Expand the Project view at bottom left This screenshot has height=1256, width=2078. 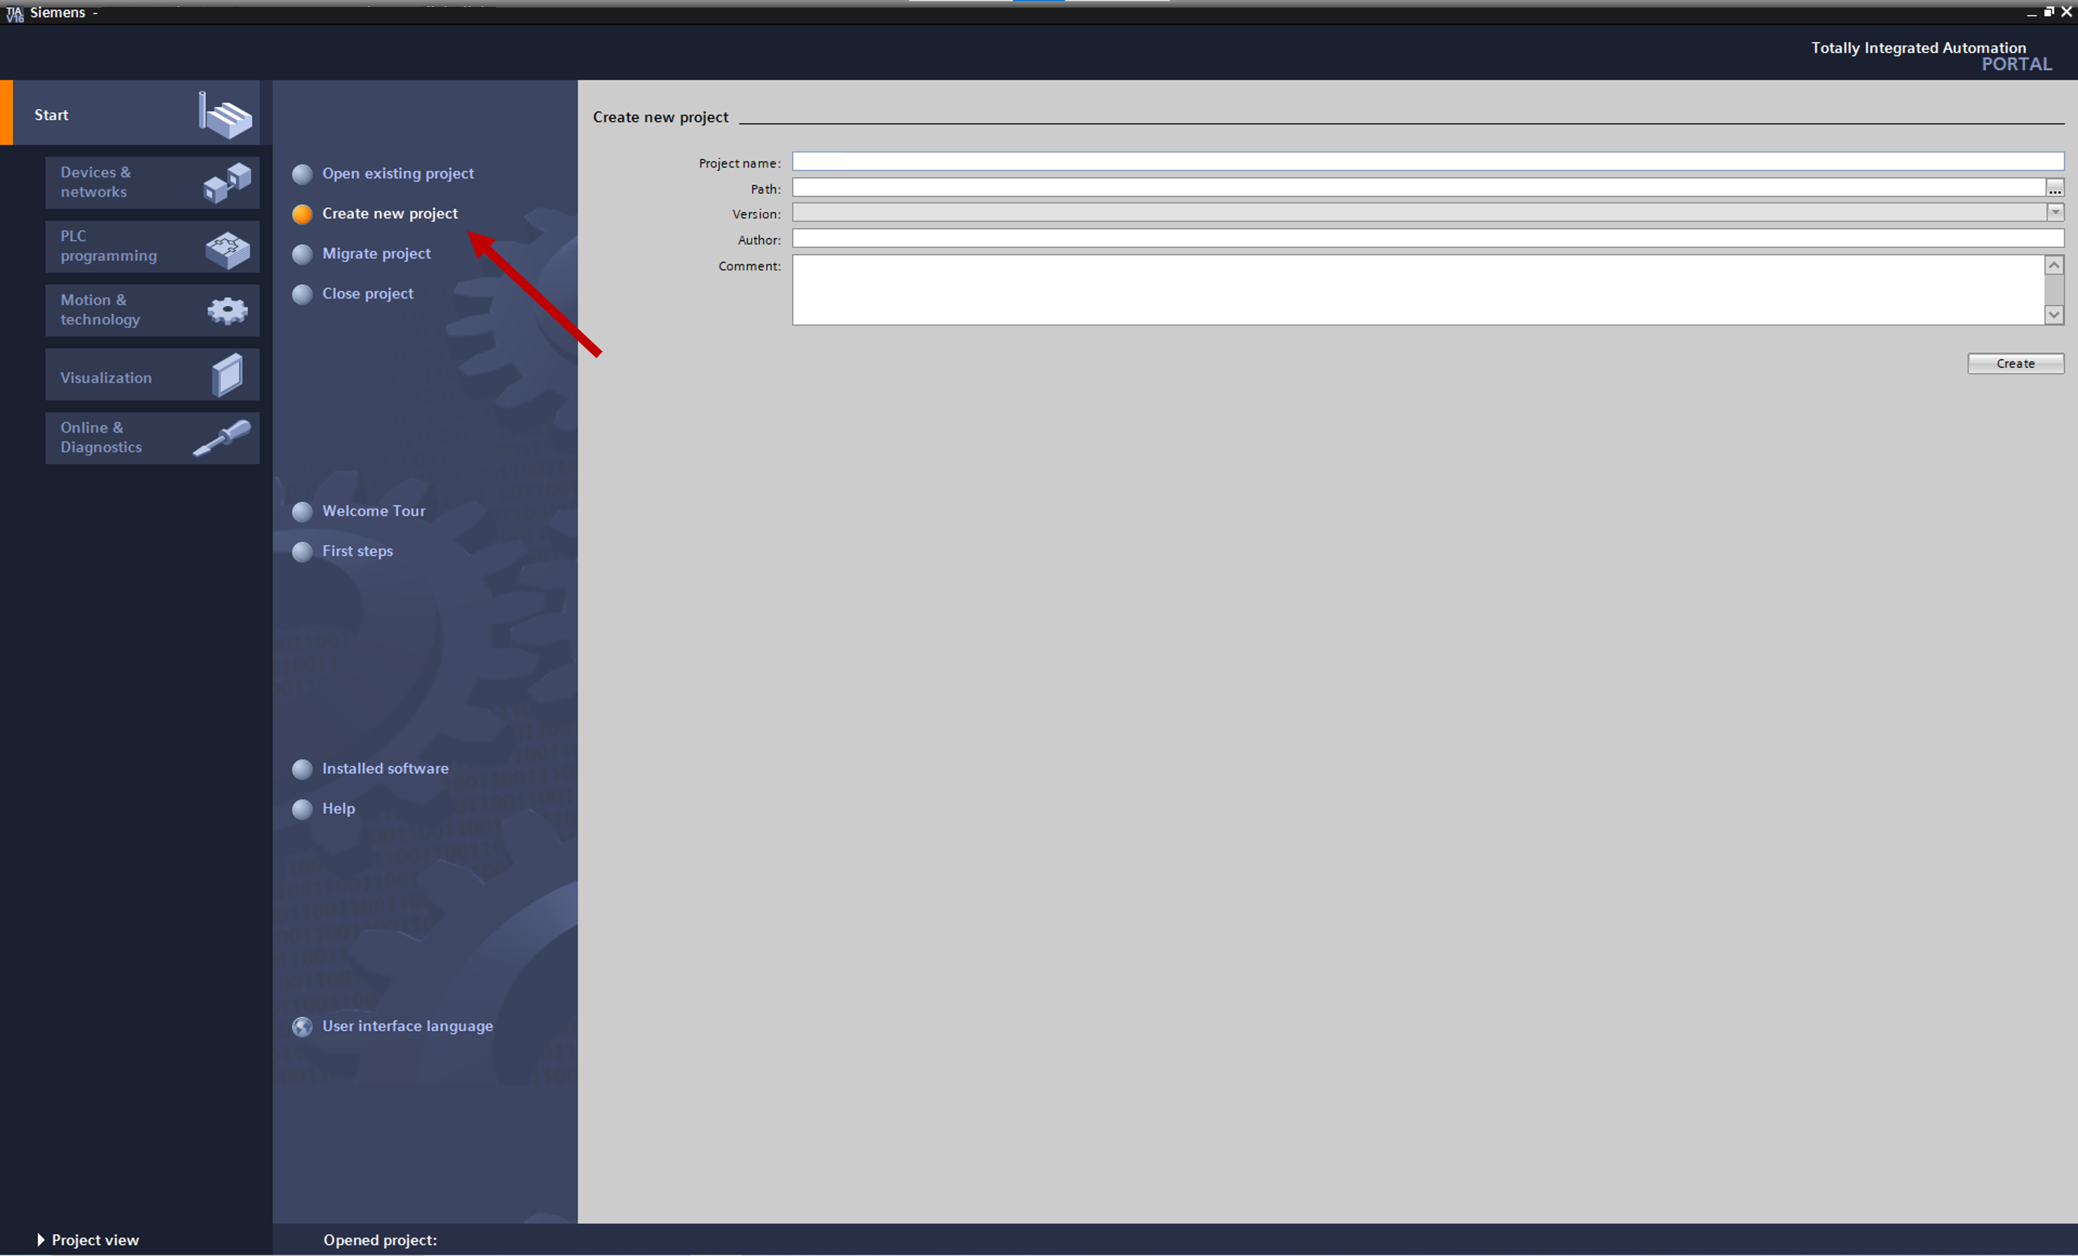[x=88, y=1239]
